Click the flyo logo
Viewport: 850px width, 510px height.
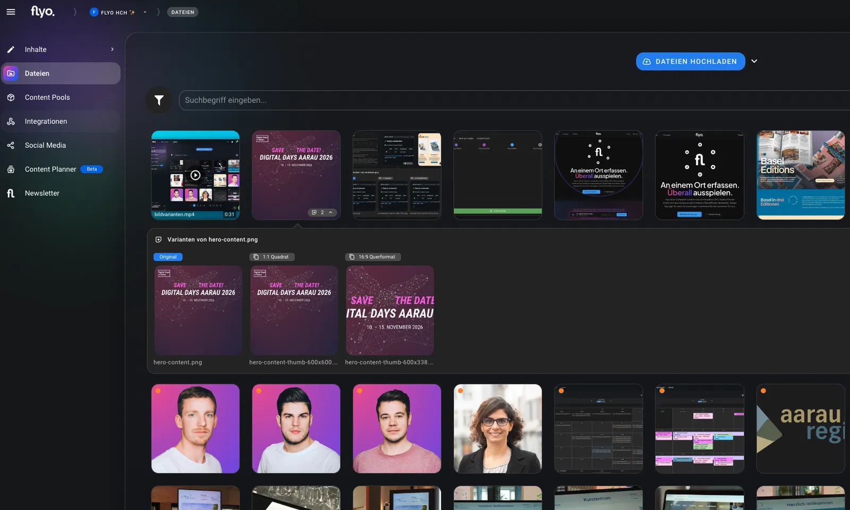pyautogui.click(x=42, y=11)
